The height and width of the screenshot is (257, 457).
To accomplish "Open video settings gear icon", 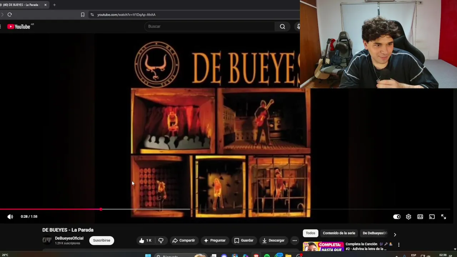I will (x=408, y=217).
